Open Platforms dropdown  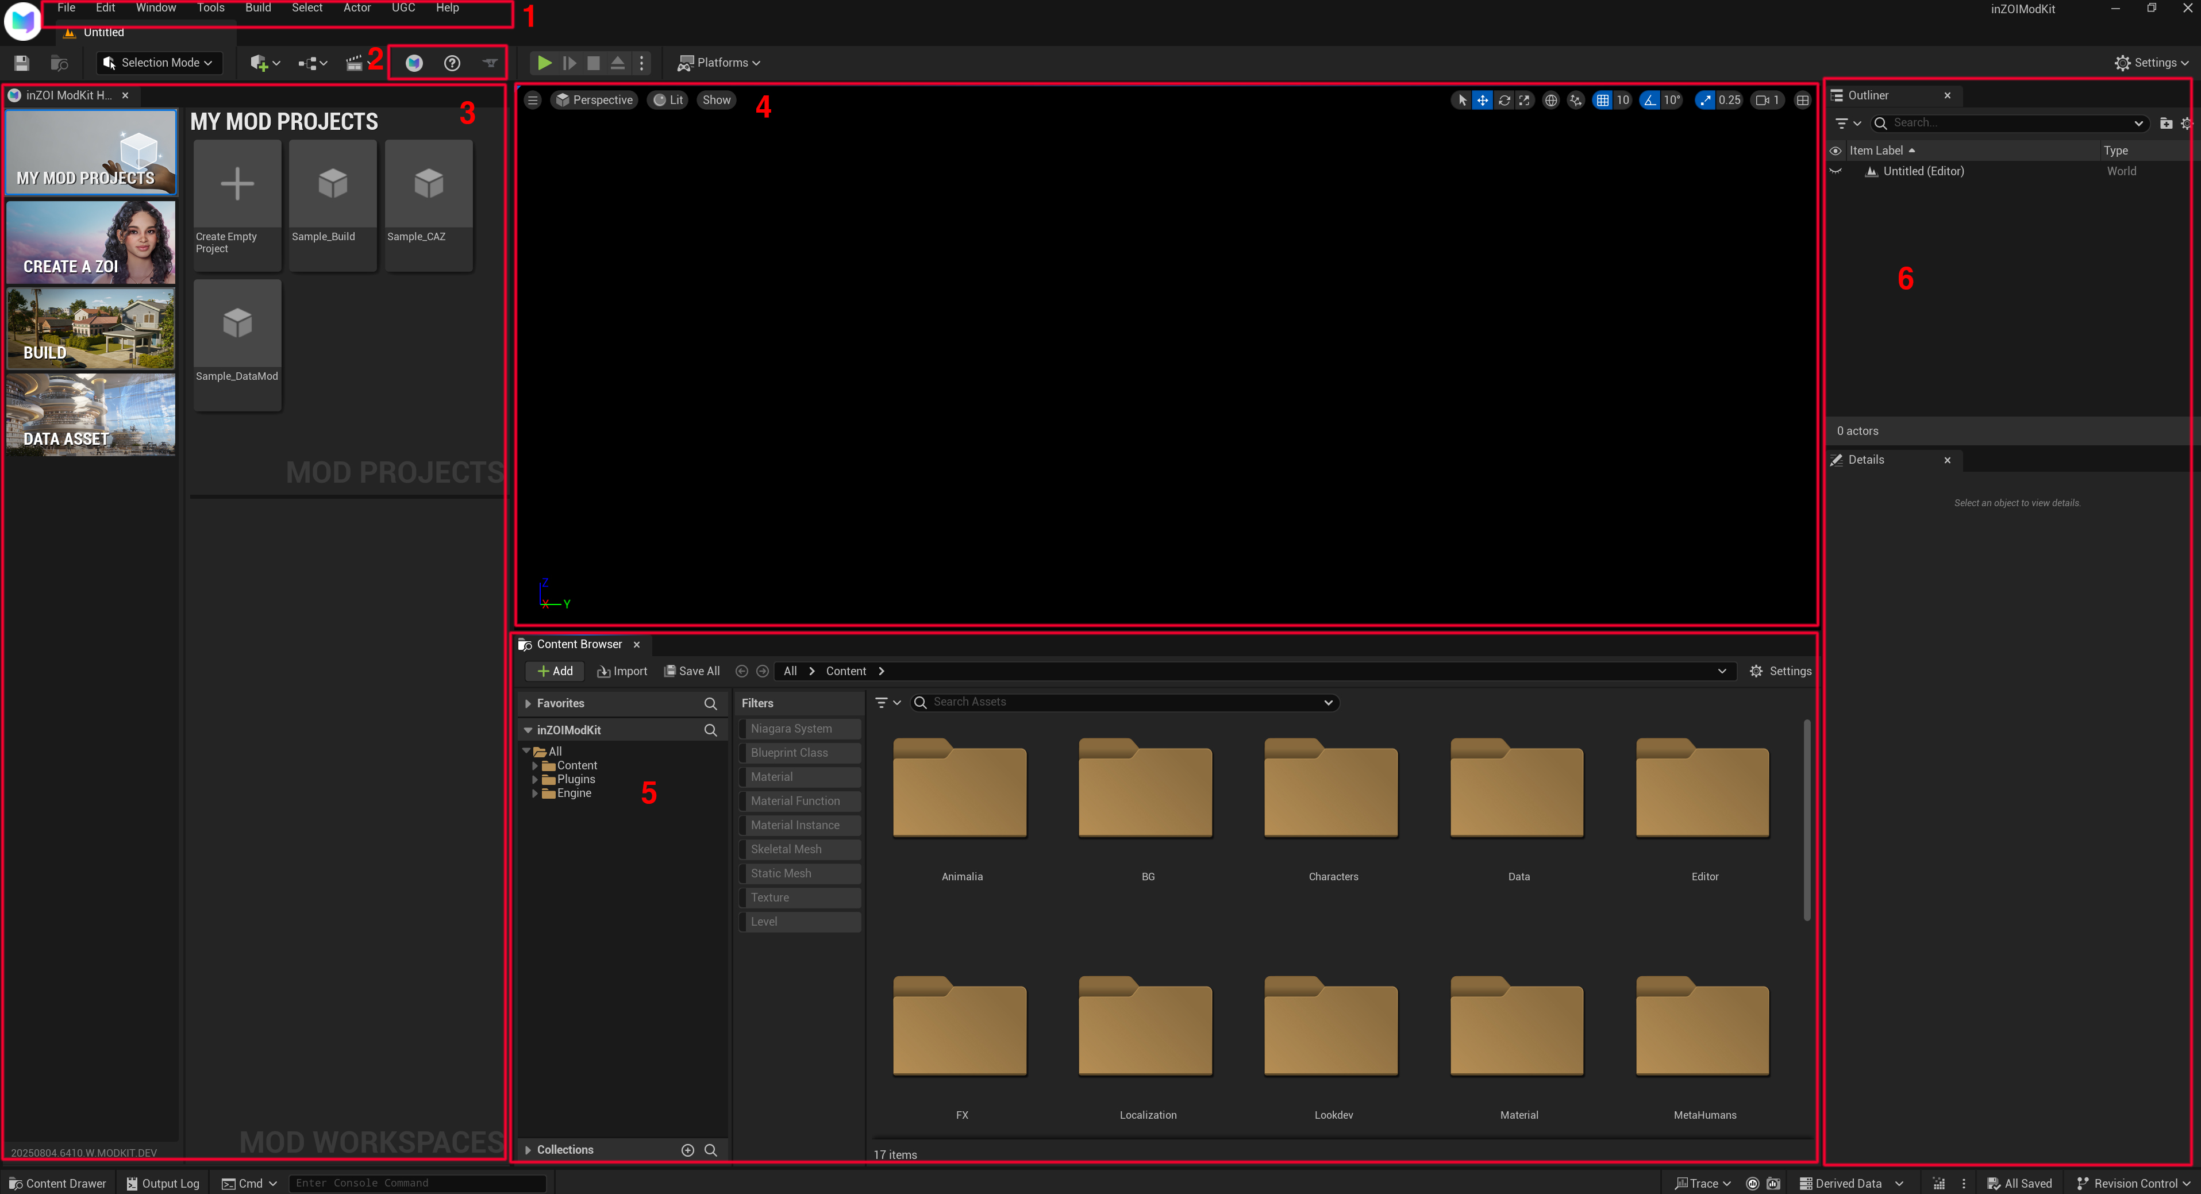[x=718, y=63]
